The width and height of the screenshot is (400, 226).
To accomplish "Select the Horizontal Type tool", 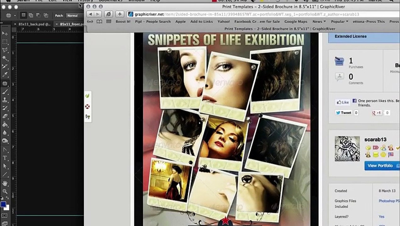I will point(5,158).
